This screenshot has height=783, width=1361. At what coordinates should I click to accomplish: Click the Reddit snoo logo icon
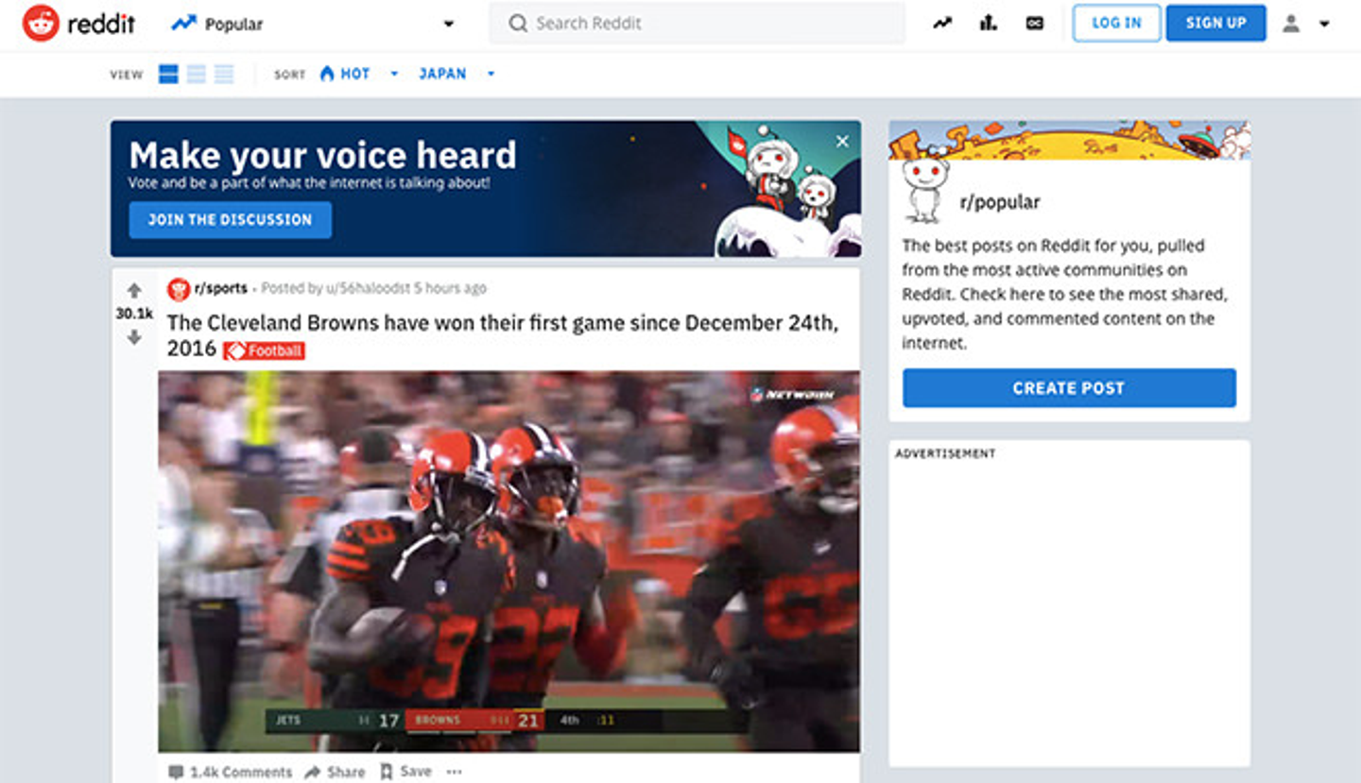pos(41,24)
